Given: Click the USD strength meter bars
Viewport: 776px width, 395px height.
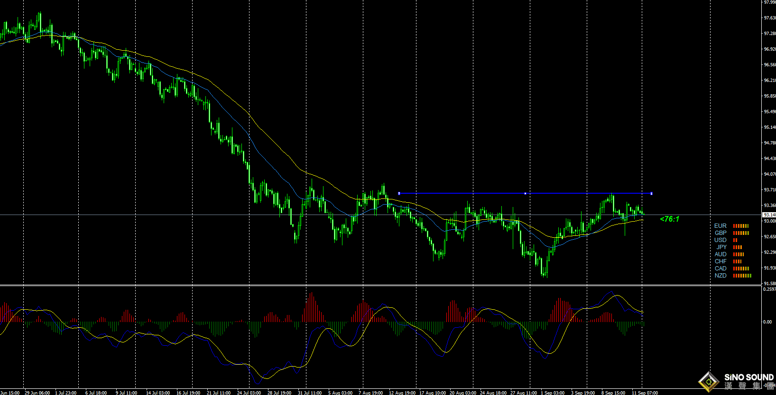Looking at the screenshot, I should 735,240.
